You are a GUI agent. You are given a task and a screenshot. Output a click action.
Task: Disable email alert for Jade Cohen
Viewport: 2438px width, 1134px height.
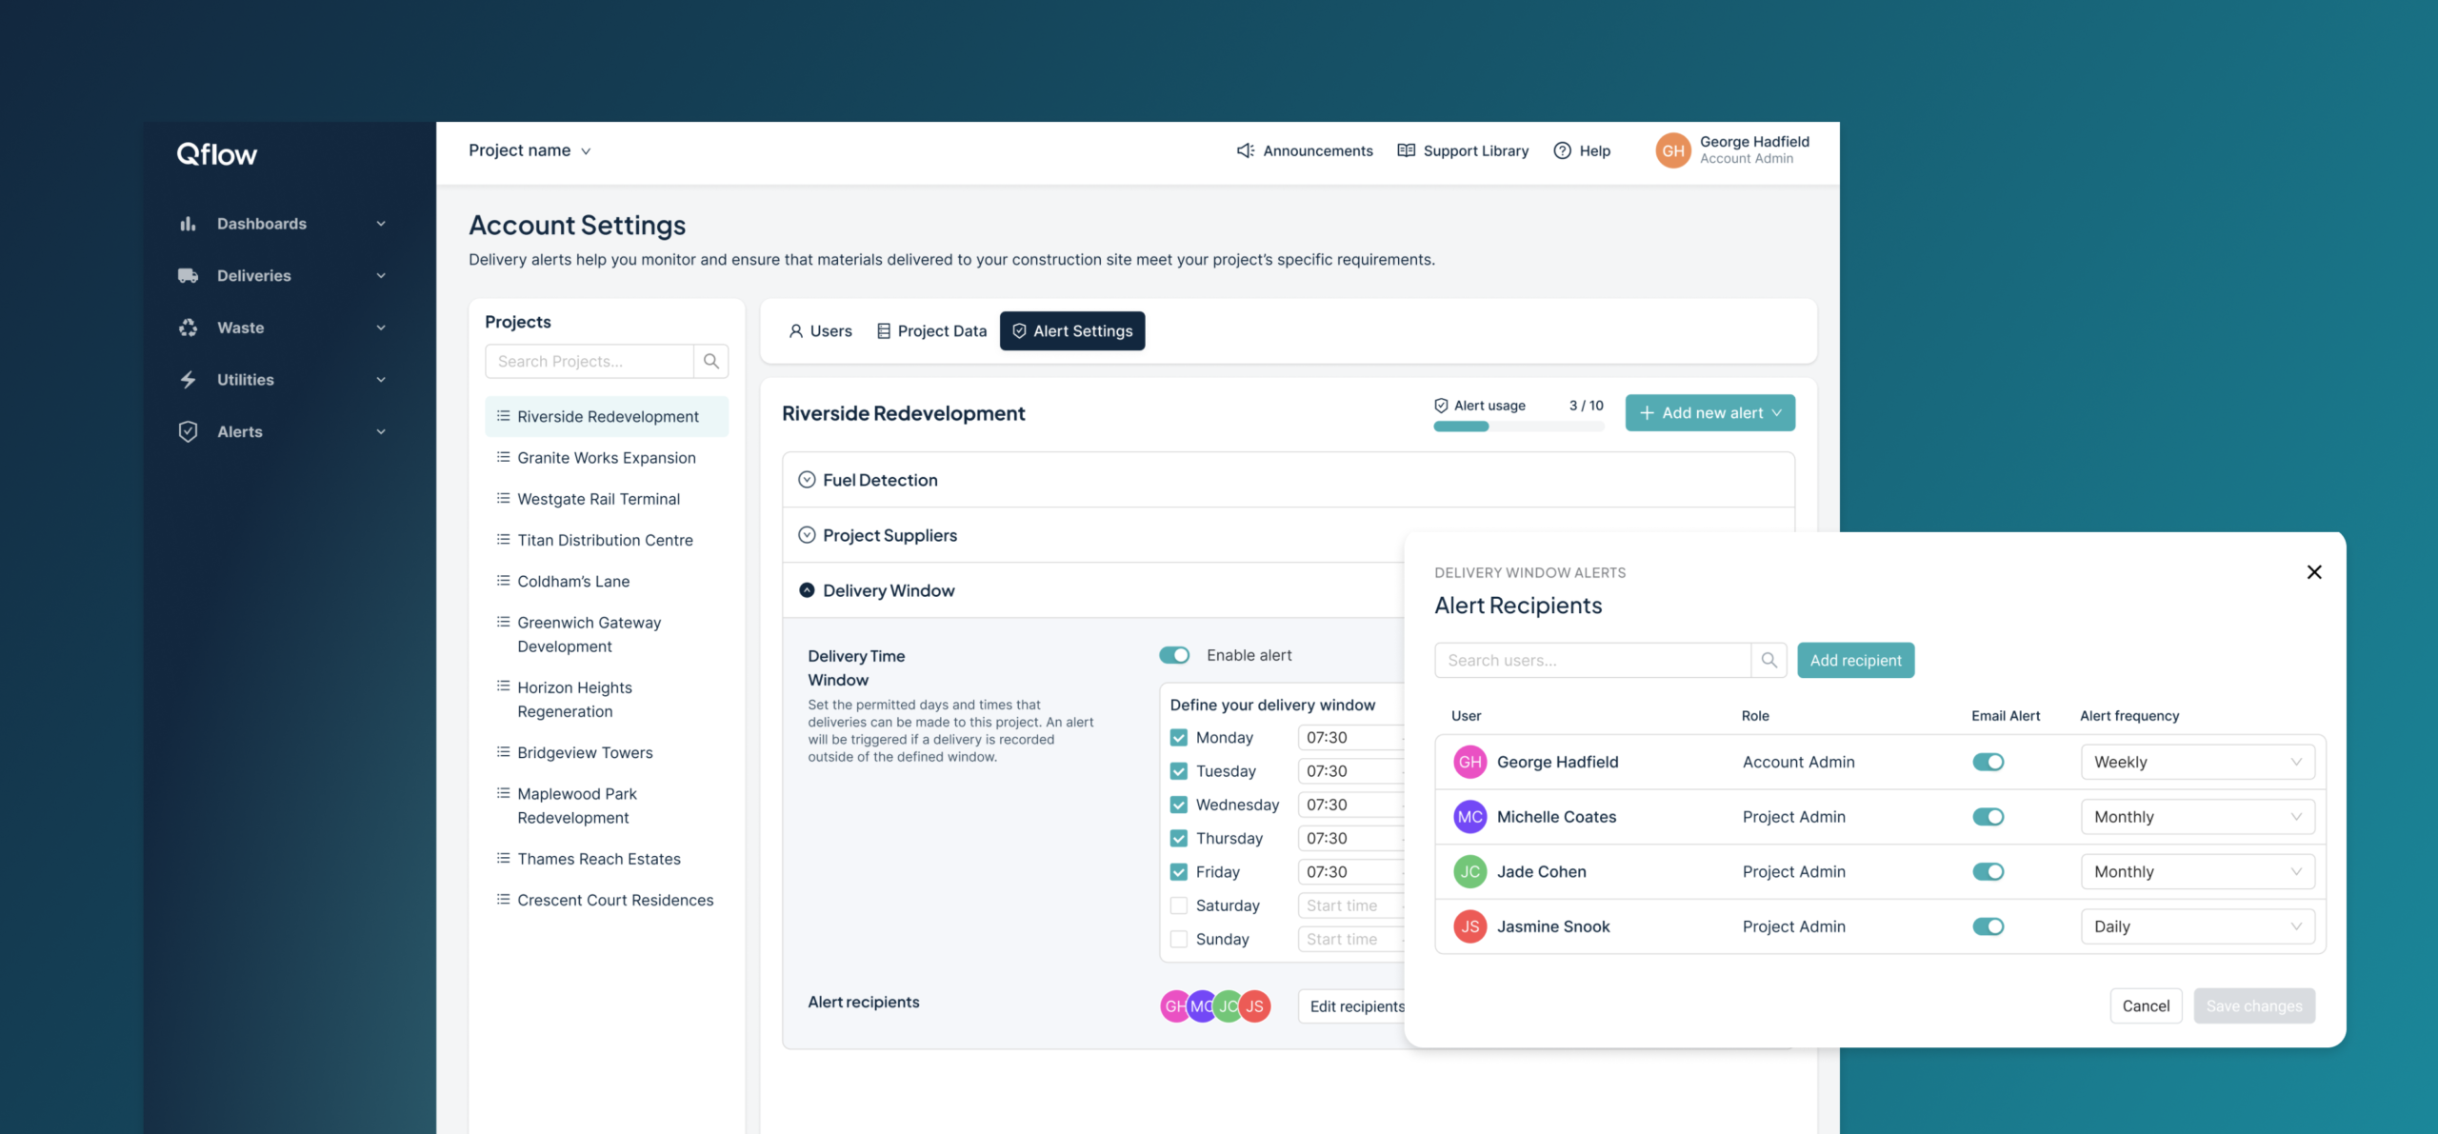click(1988, 871)
